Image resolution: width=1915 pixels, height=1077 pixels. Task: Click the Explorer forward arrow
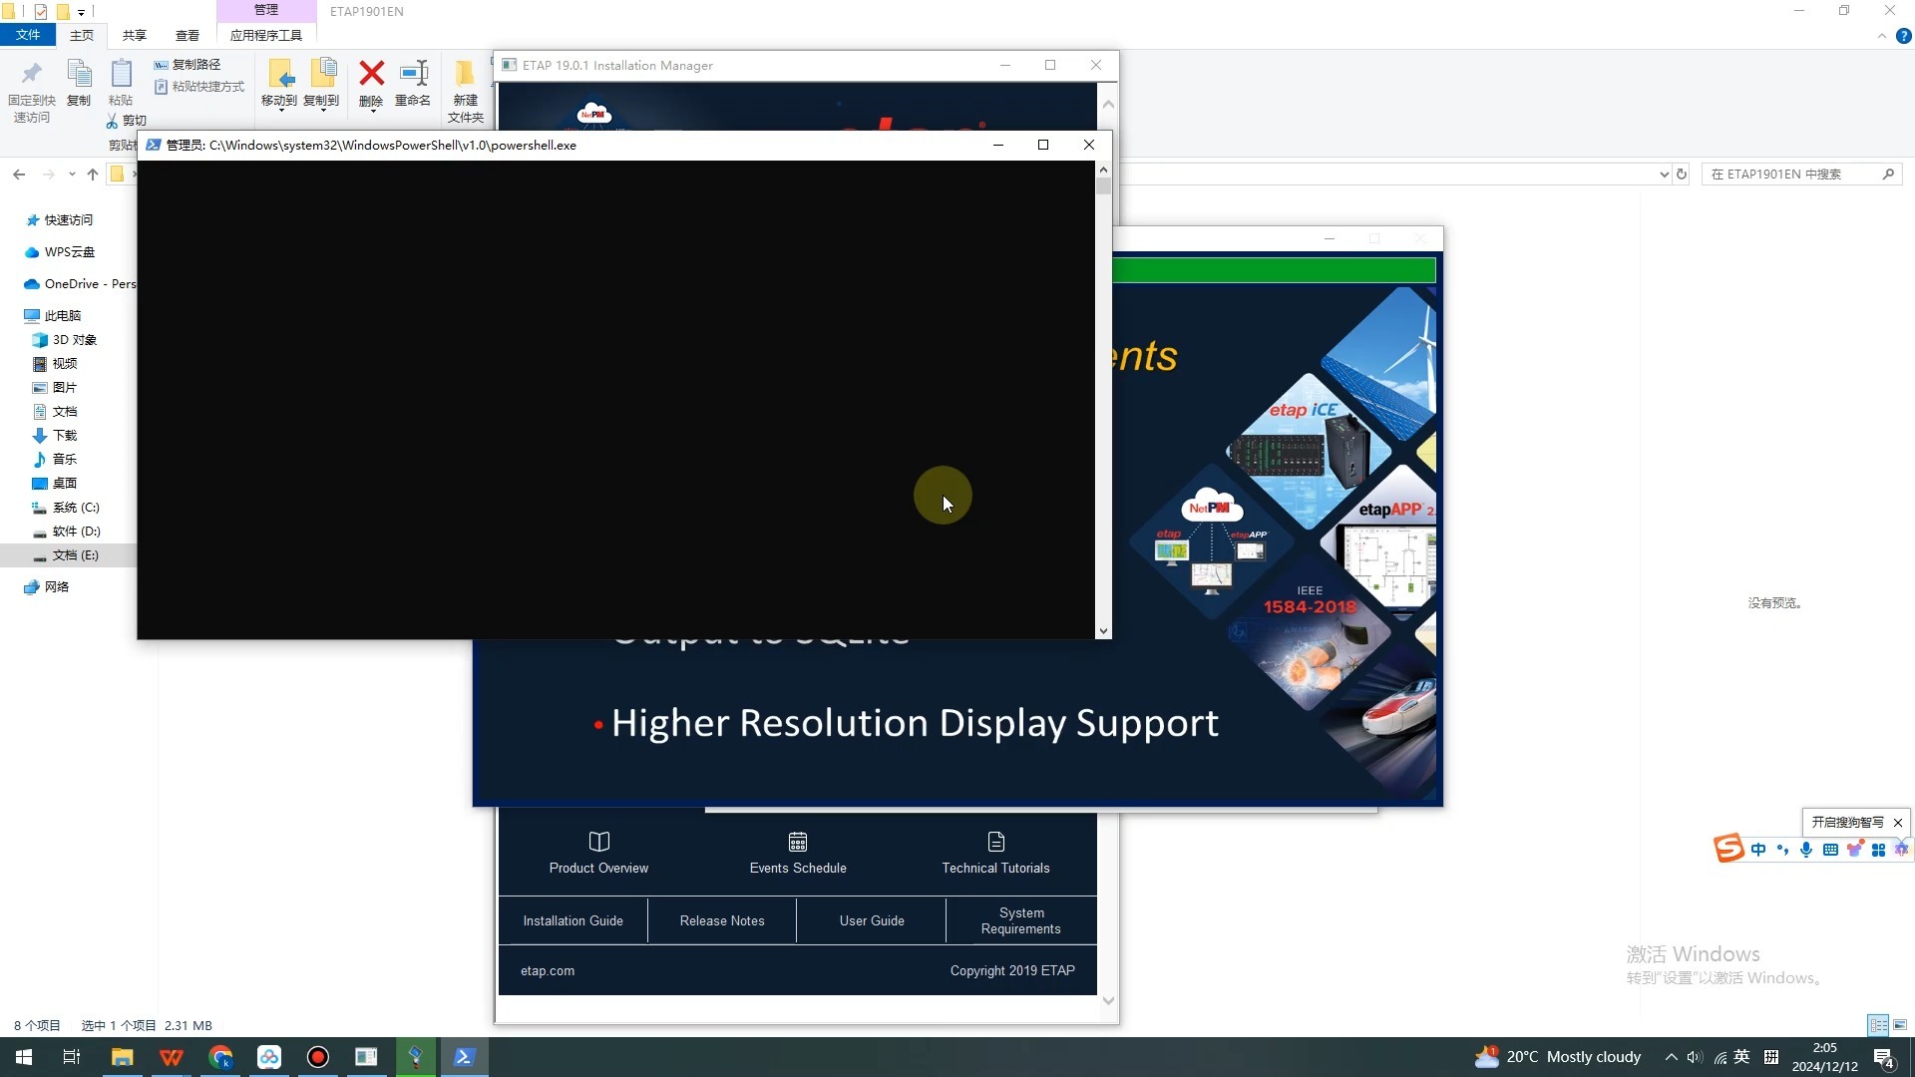click(48, 175)
